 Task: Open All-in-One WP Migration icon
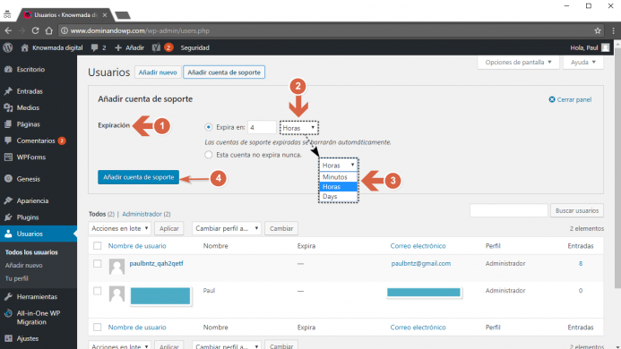pyautogui.click(x=8, y=314)
